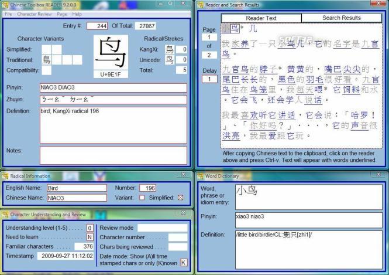Close the Radical Information window
The height and width of the screenshot is (275, 389).
coord(183,175)
